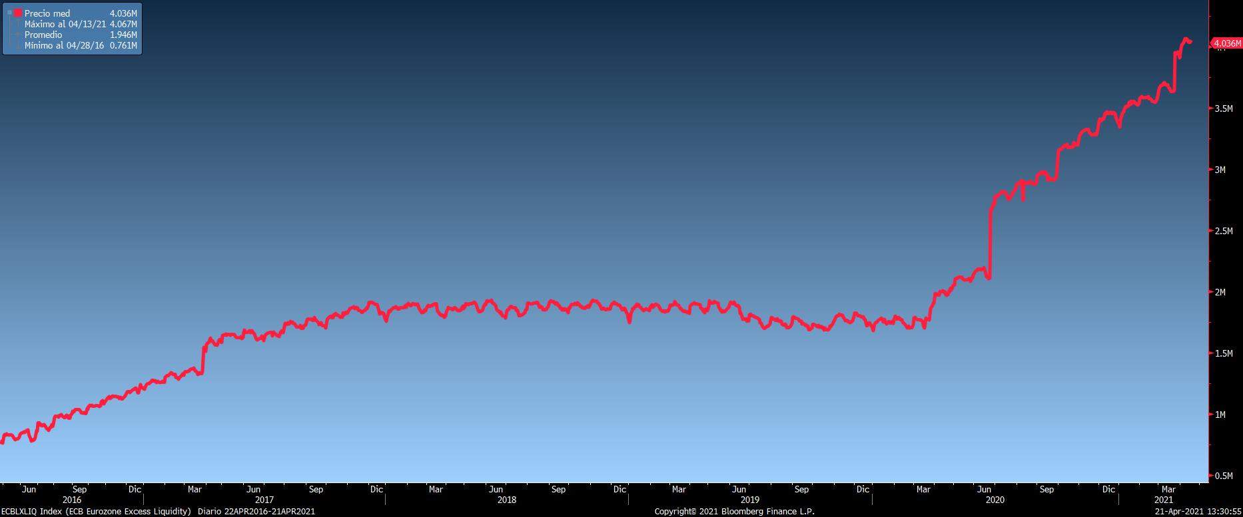Image resolution: width=1243 pixels, height=517 pixels.
Task: Click the '21-Apr-2021 13:30:55' timestamp
Action: (1197, 512)
